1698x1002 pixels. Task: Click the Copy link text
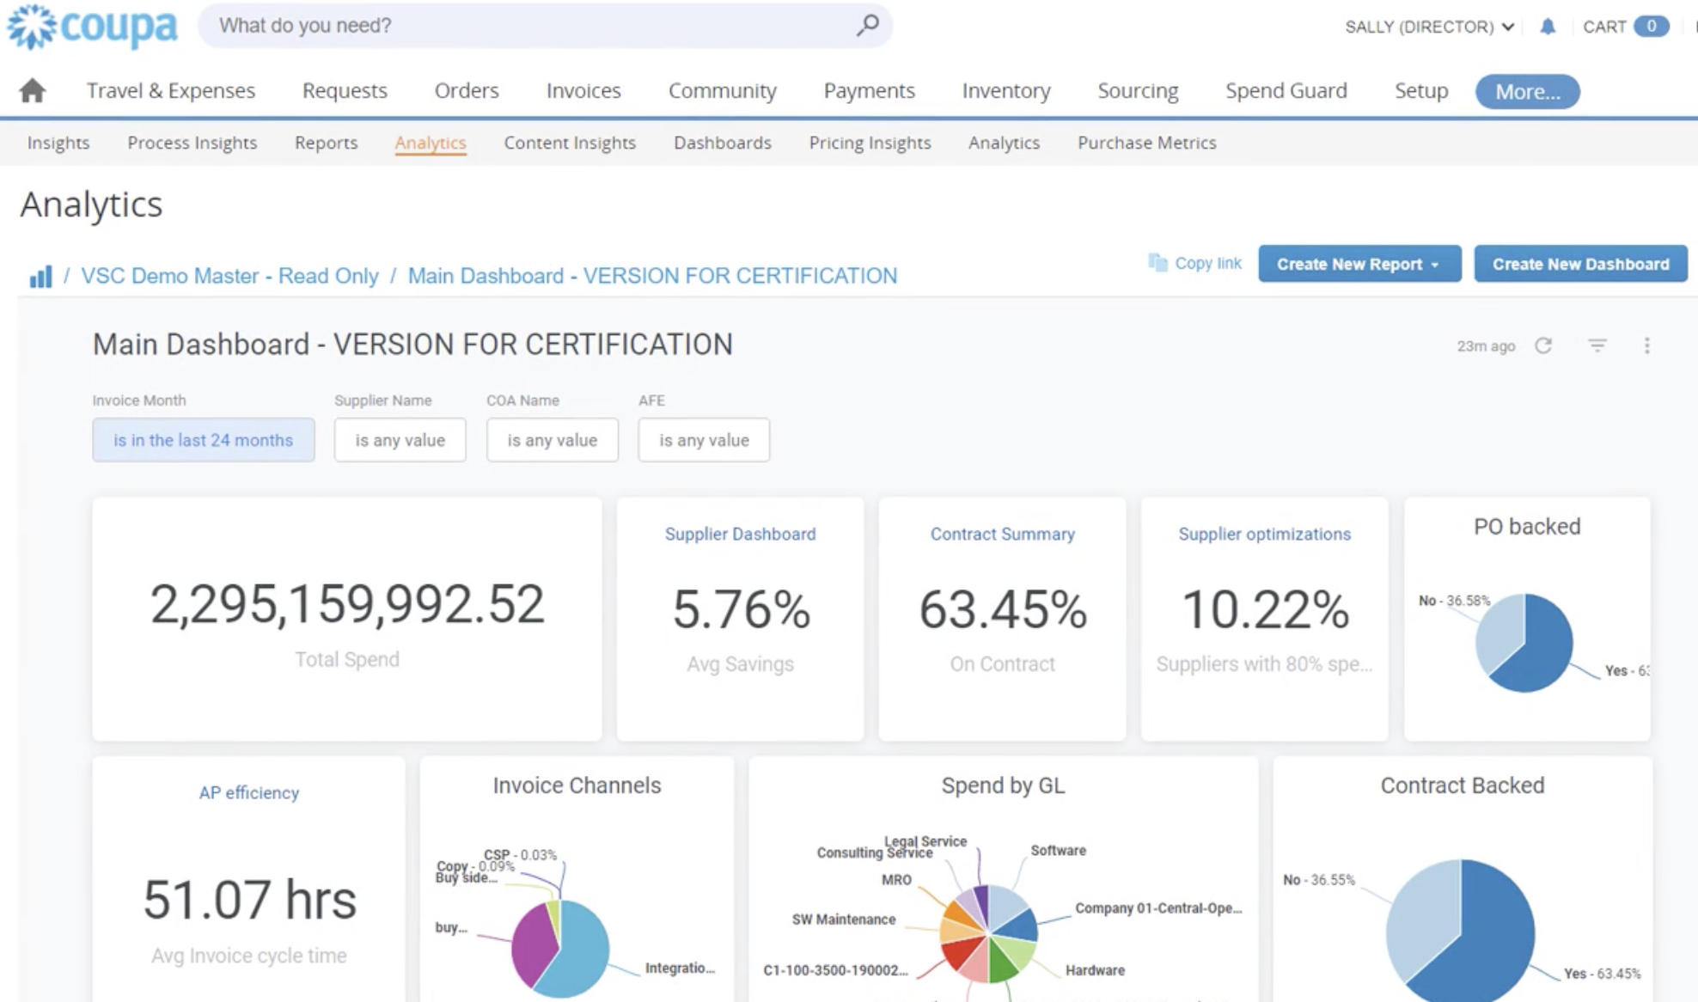1208,263
